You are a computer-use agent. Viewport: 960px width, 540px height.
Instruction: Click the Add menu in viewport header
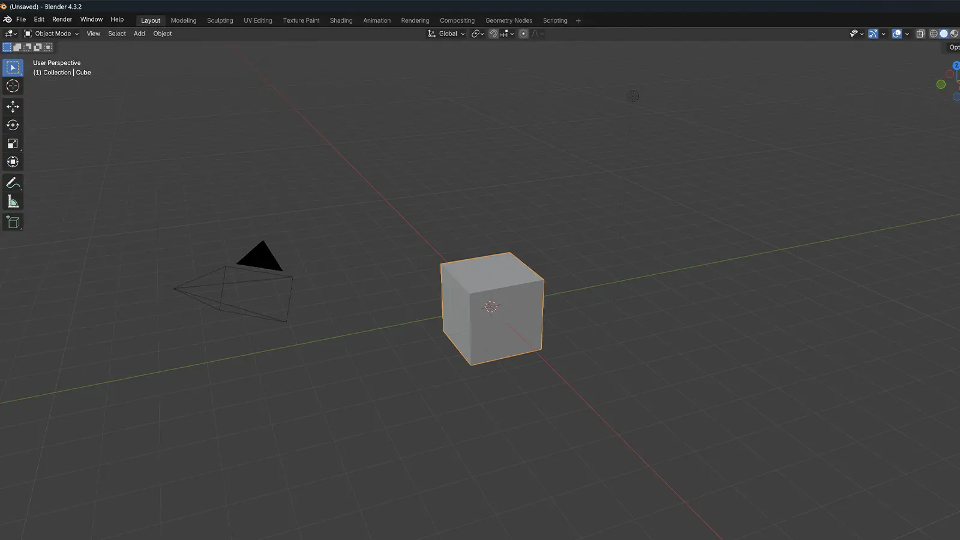(x=139, y=34)
